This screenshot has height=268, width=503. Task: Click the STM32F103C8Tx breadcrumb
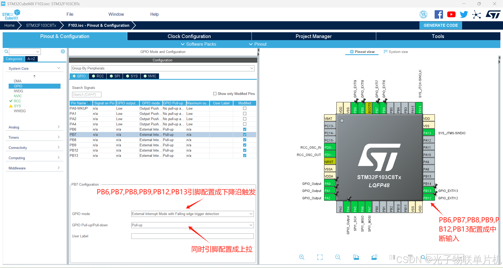[41, 25]
